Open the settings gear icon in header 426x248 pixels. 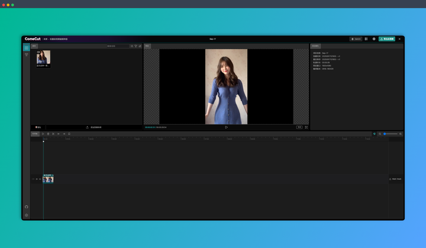(374, 39)
